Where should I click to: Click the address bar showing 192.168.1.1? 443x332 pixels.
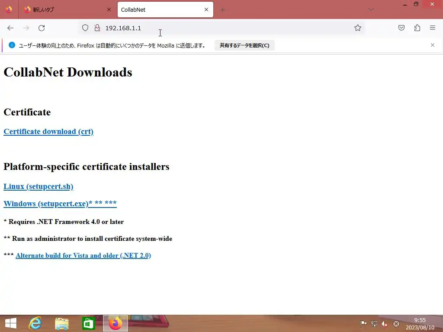tap(221, 28)
